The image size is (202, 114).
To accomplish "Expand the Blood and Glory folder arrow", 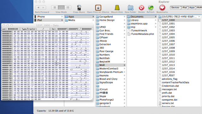I will point(125,79).
